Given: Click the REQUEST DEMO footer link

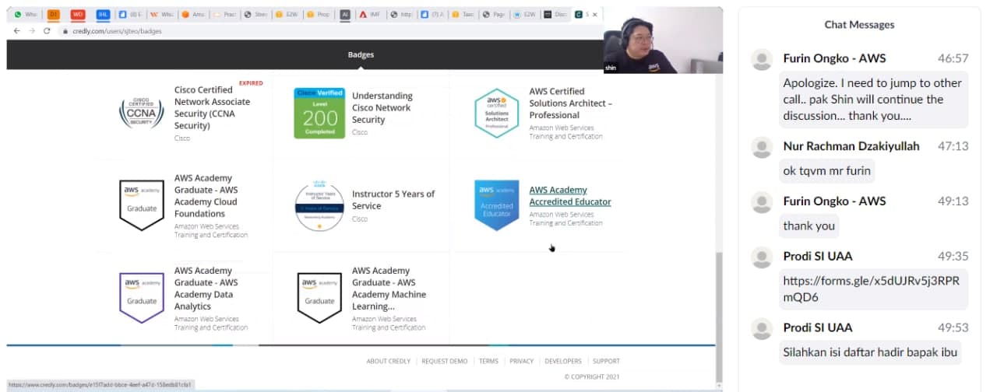Looking at the screenshot, I should 445,361.
